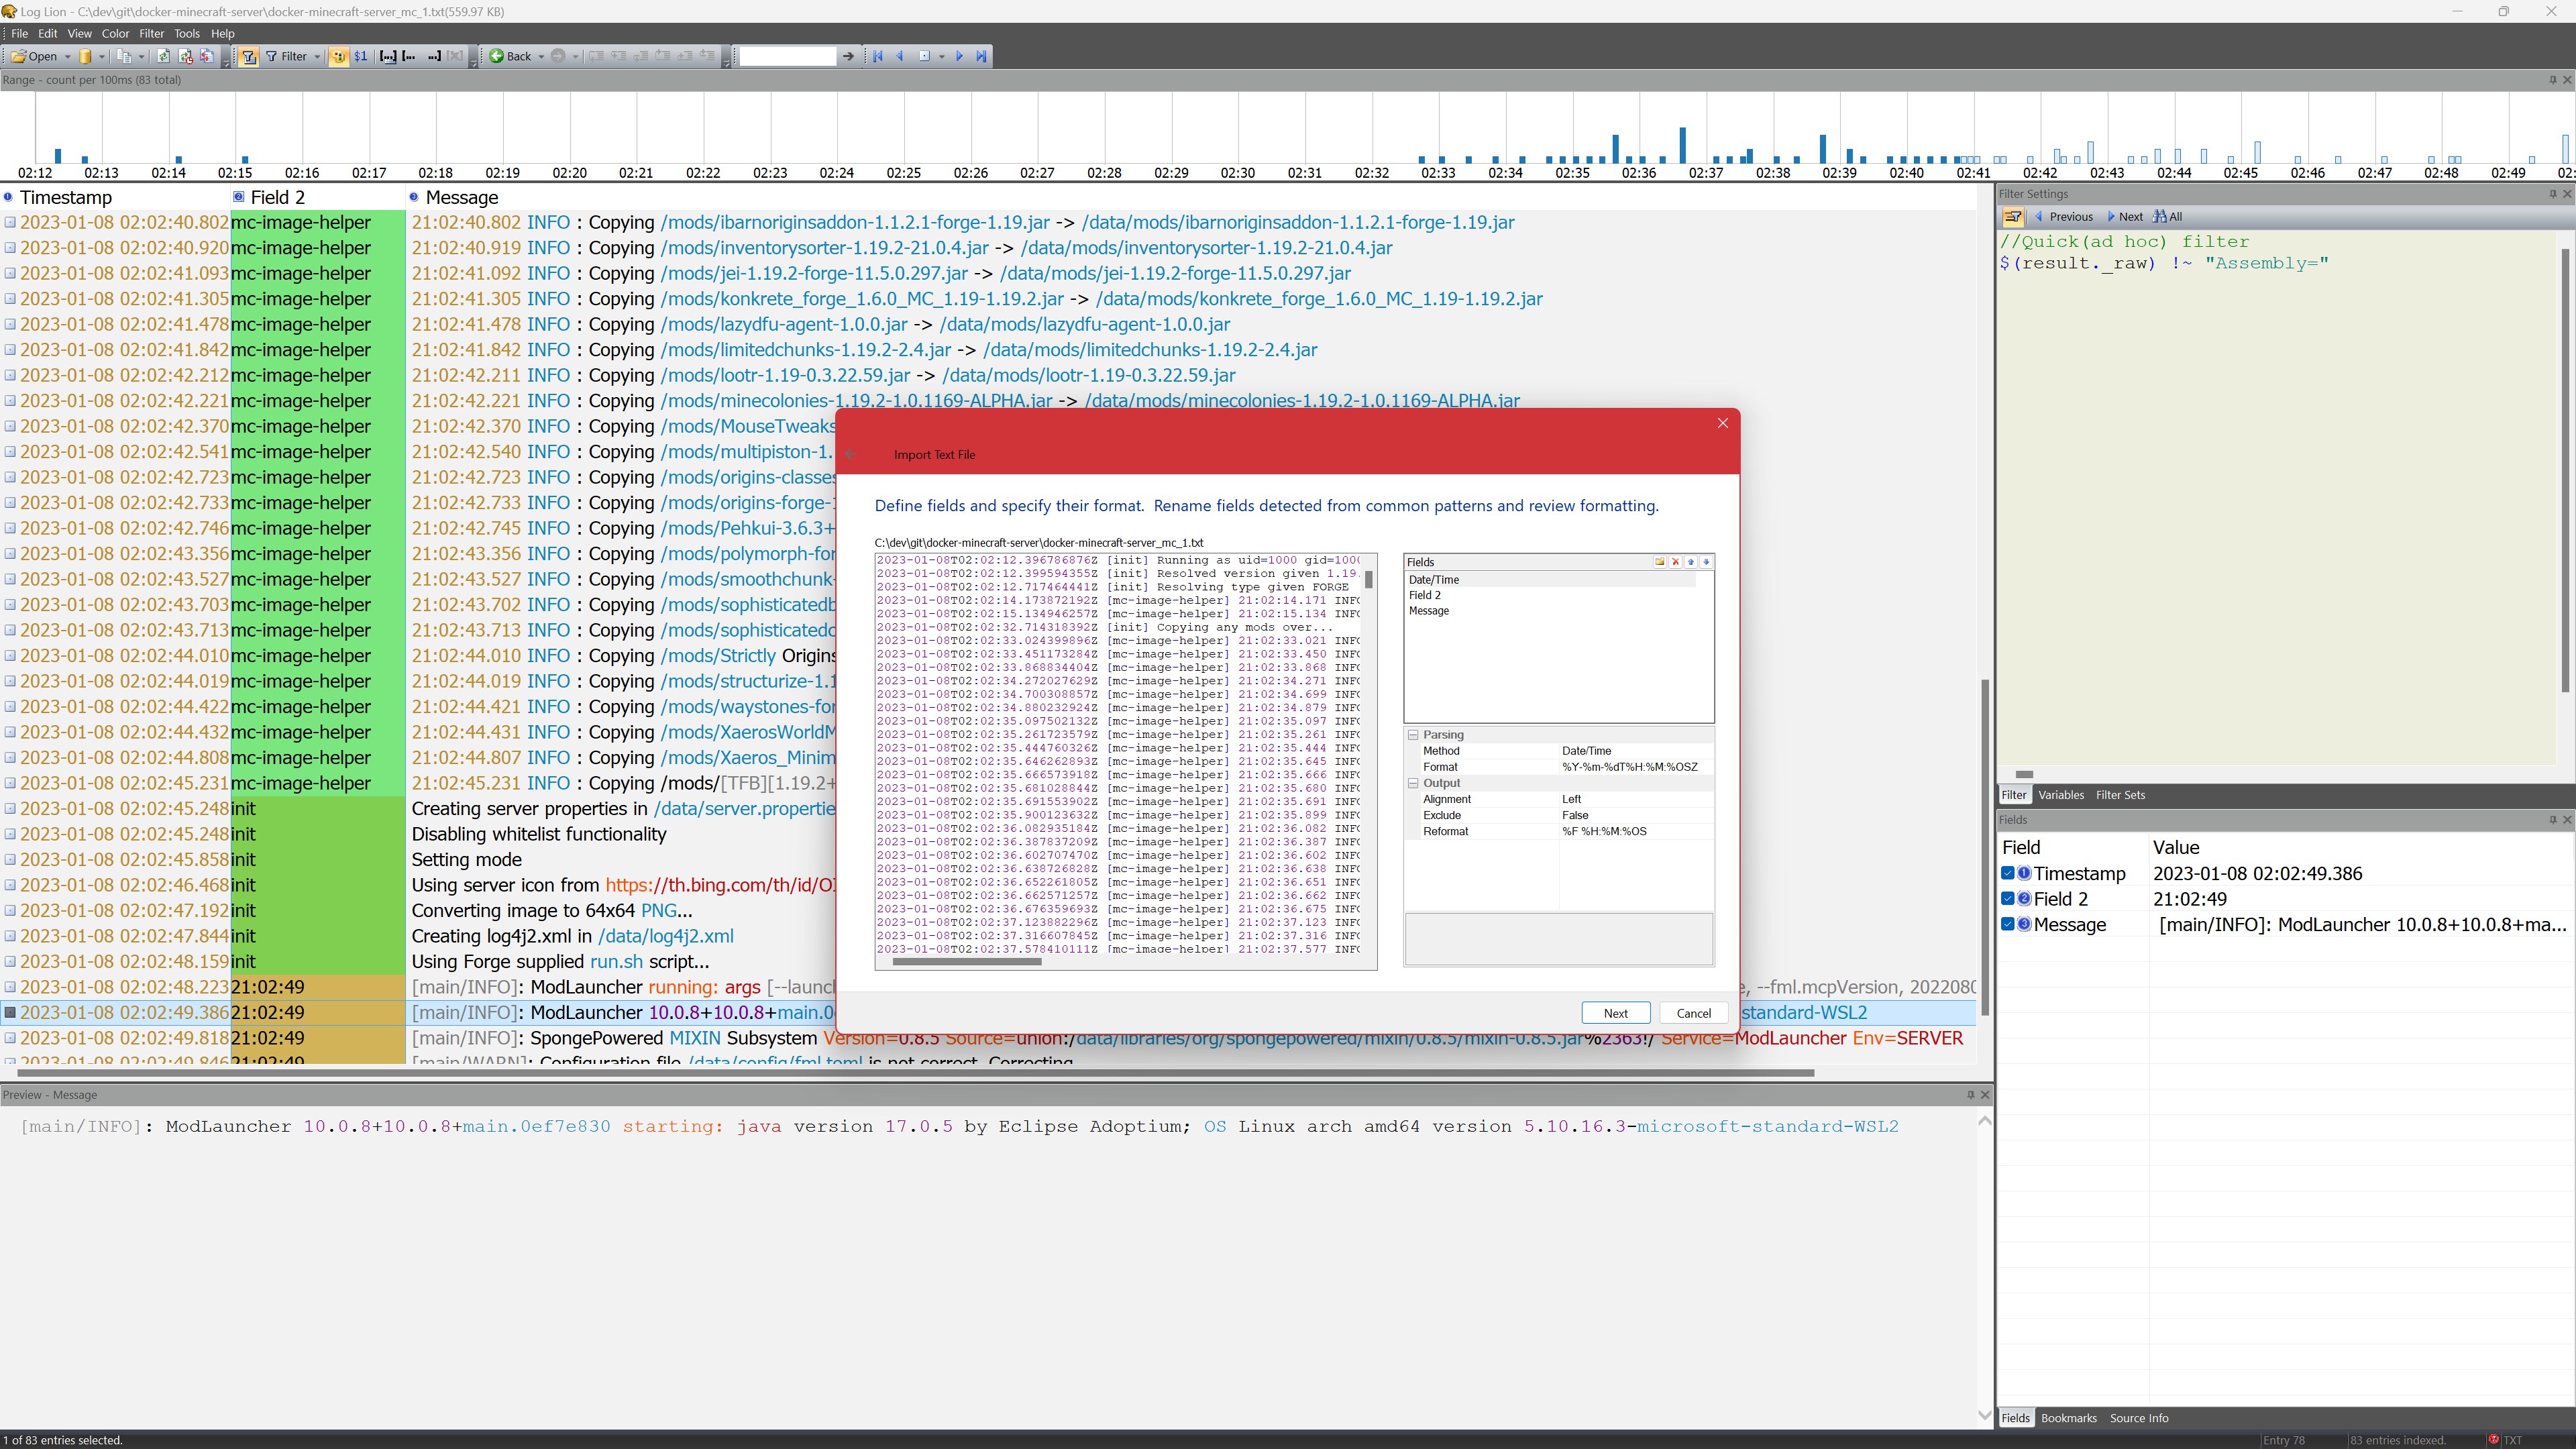Viewport: 2576px width, 1449px height.
Task: Open the copy icon dropdown arrow
Action: (141, 56)
